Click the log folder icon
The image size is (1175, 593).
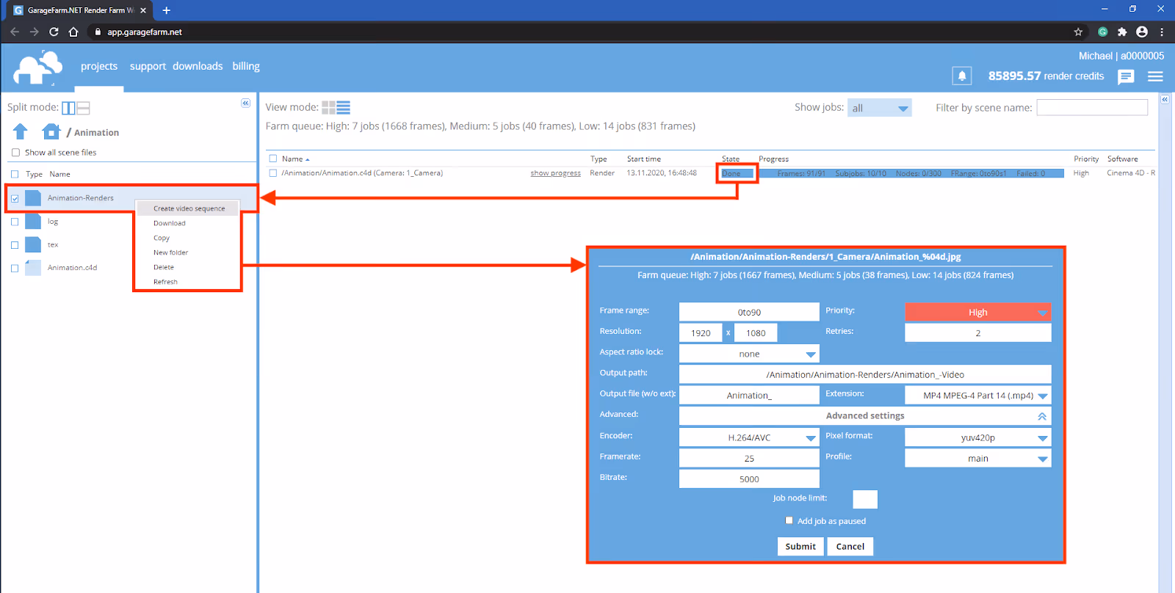click(33, 222)
